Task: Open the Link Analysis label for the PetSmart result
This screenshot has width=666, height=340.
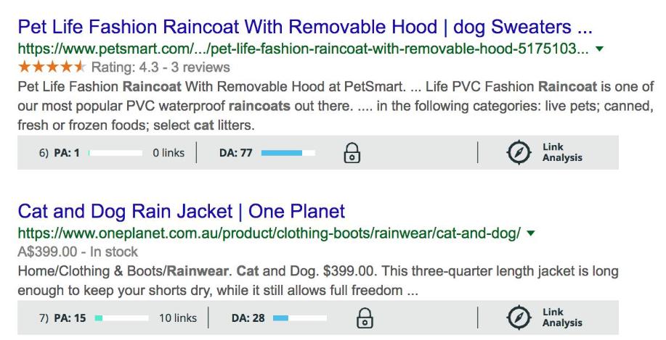Action: 562,153
